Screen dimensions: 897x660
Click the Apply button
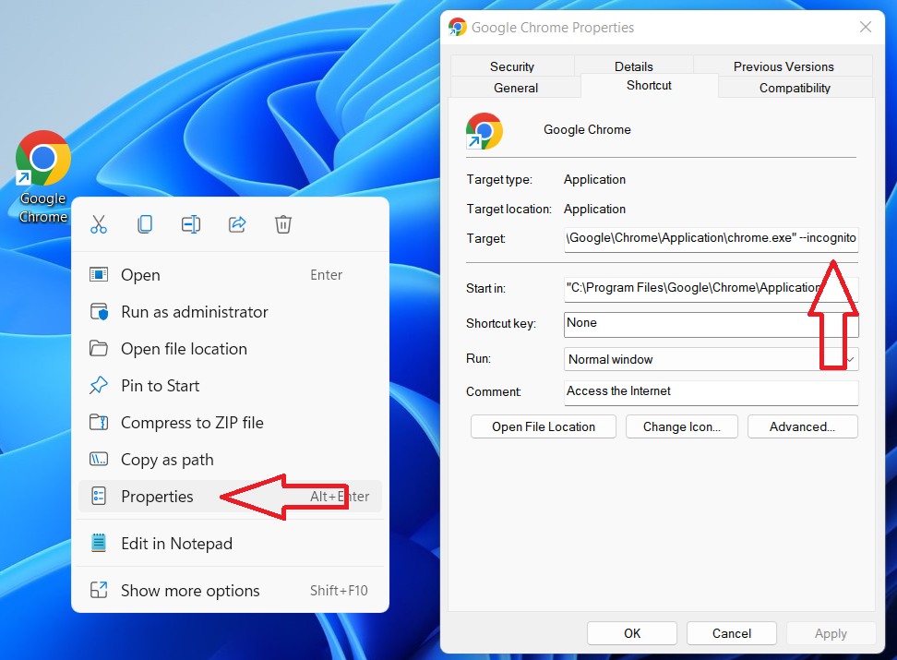[x=831, y=633]
